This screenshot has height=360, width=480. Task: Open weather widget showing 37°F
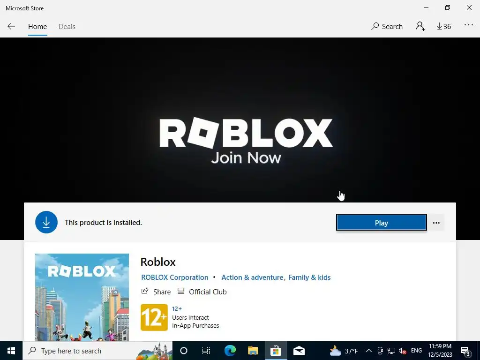point(343,351)
